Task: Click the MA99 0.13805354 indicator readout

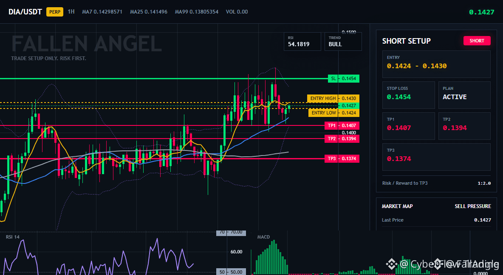Action: click(197, 12)
